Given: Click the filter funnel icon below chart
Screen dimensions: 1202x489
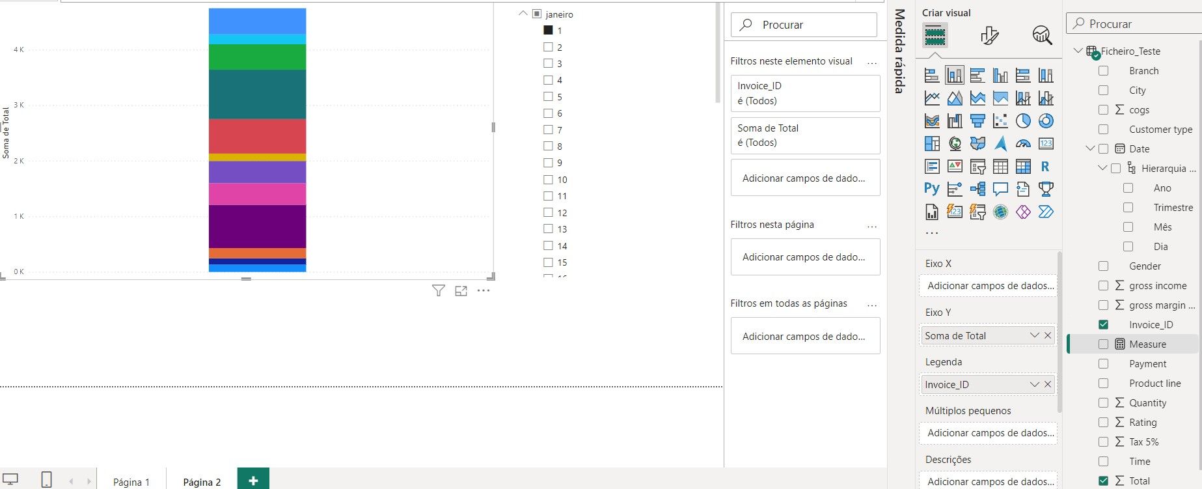Looking at the screenshot, I should coord(439,291).
